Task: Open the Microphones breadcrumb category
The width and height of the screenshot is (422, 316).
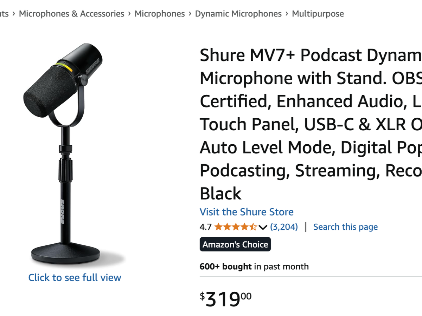Action: [x=160, y=14]
